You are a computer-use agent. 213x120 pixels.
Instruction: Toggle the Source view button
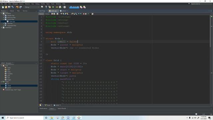tap(41, 14)
